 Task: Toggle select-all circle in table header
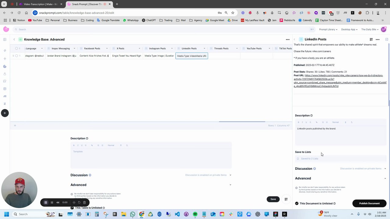16,48
